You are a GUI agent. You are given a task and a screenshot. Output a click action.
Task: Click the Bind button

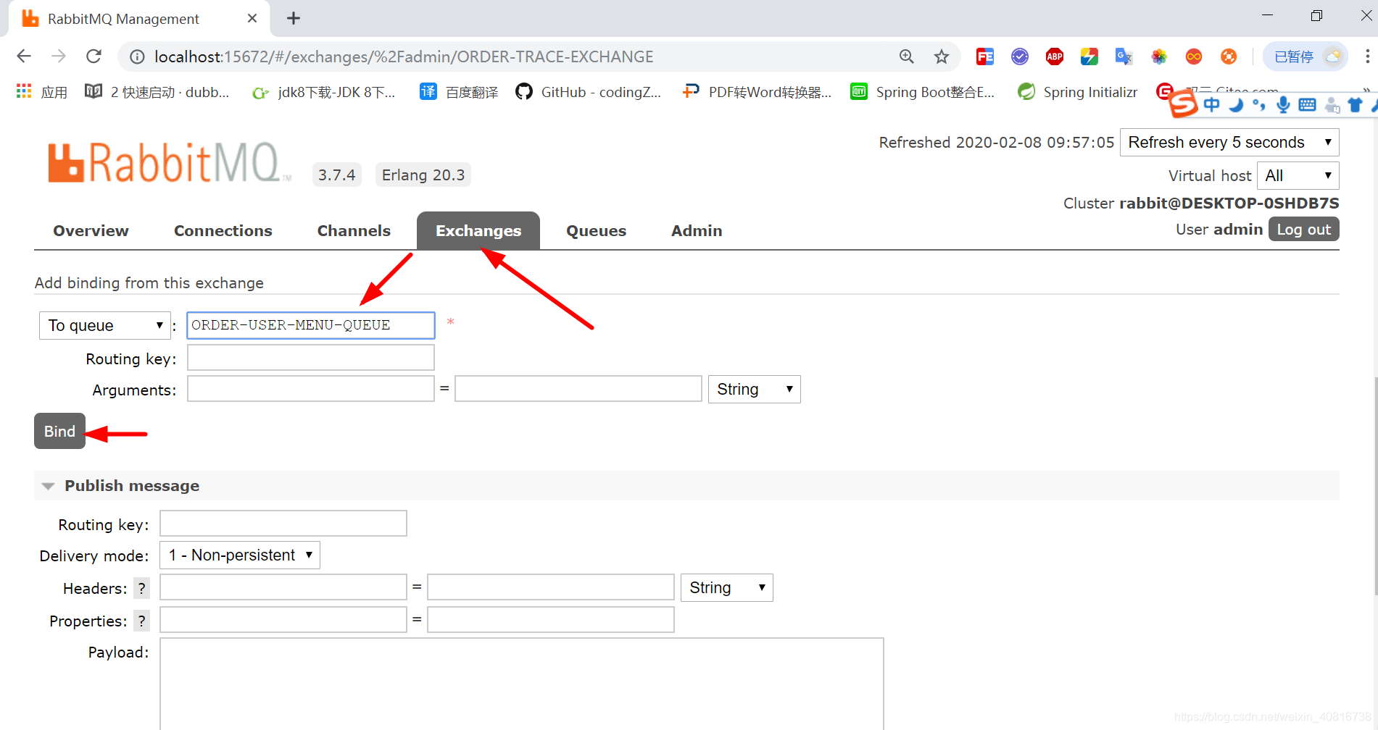(x=59, y=431)
